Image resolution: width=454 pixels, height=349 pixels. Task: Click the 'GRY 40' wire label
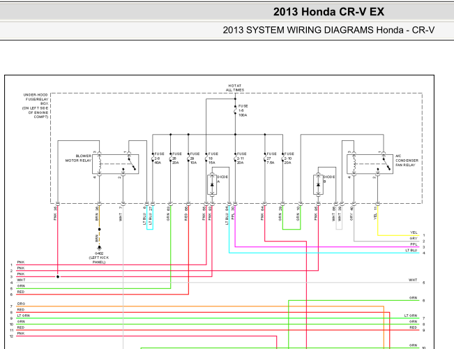[351, 214]
